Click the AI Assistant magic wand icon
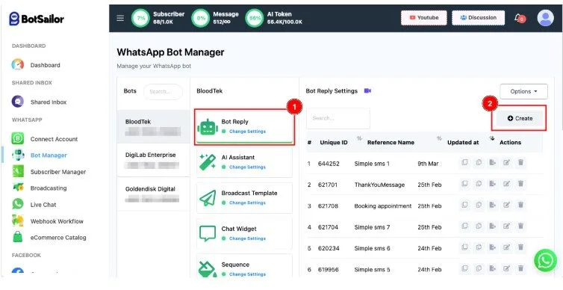This screenshot has width=563, height=290. click(x=208, y=161)
